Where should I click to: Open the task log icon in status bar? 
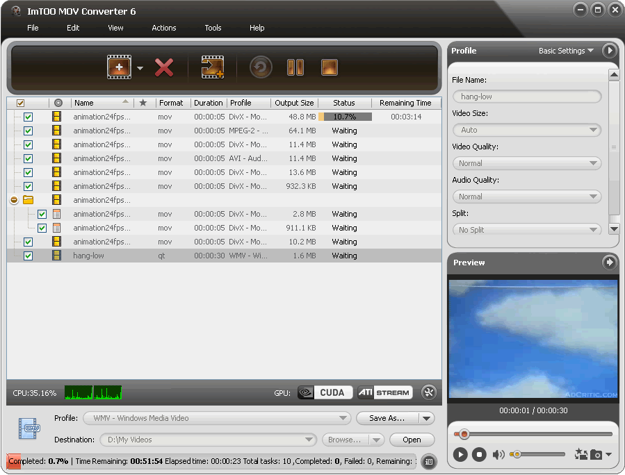(x=429, y=462)
